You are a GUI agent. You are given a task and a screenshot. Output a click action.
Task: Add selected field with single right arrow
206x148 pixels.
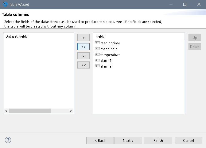coord(84,38)
